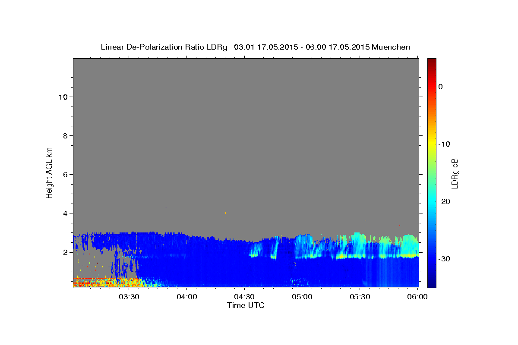Click the colorbar value label -10

click(x=444, y=144)
